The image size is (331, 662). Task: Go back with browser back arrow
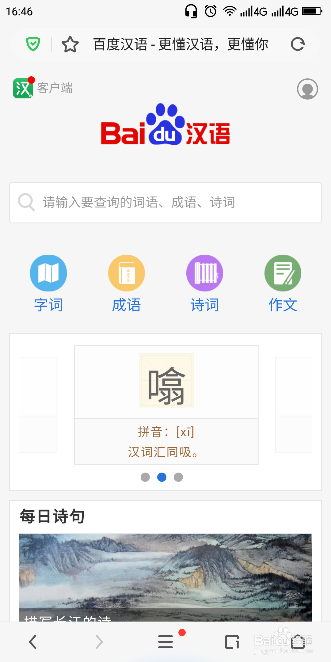(x=33, y=642)
